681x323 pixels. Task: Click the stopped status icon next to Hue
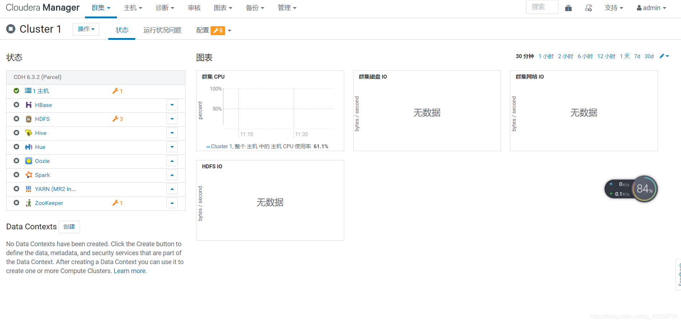pyautogui.click(x=16, y=147)
